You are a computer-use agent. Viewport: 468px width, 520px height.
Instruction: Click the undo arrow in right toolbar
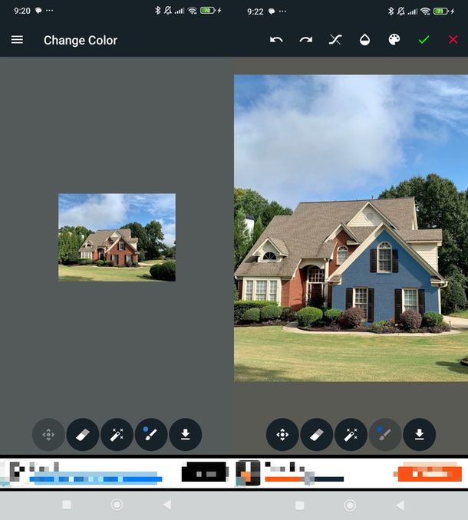(x=276, y=40)
